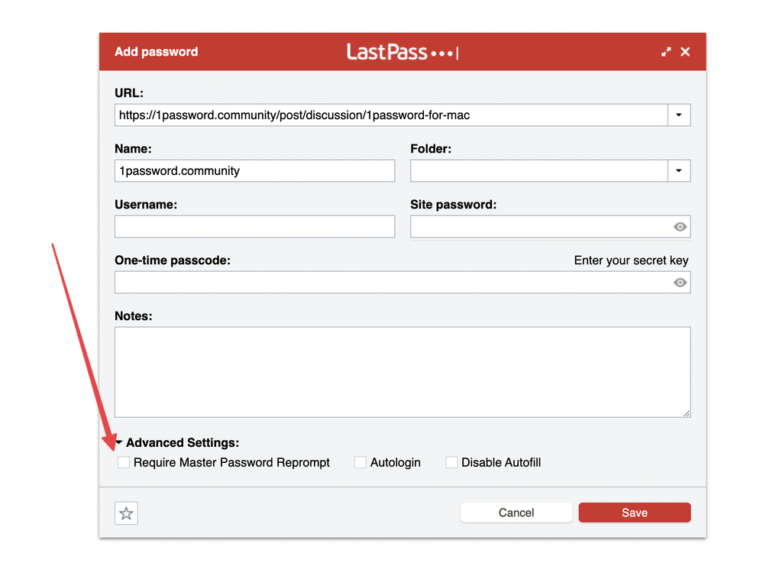This screenshot has height=566, width=763.
Task: Enable Require Master Password Reprompt
Action: tap(124, 462)
